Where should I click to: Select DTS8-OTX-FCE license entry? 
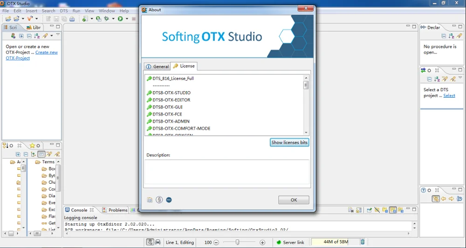pyautogui.click(x=164, y=114)
